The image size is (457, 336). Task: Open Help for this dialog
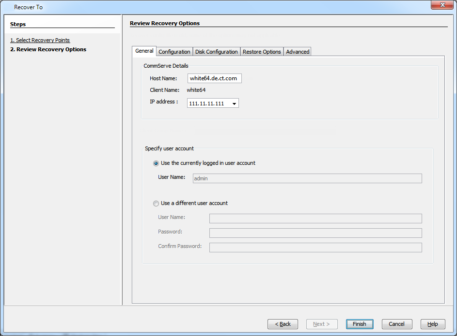point(432,324)
